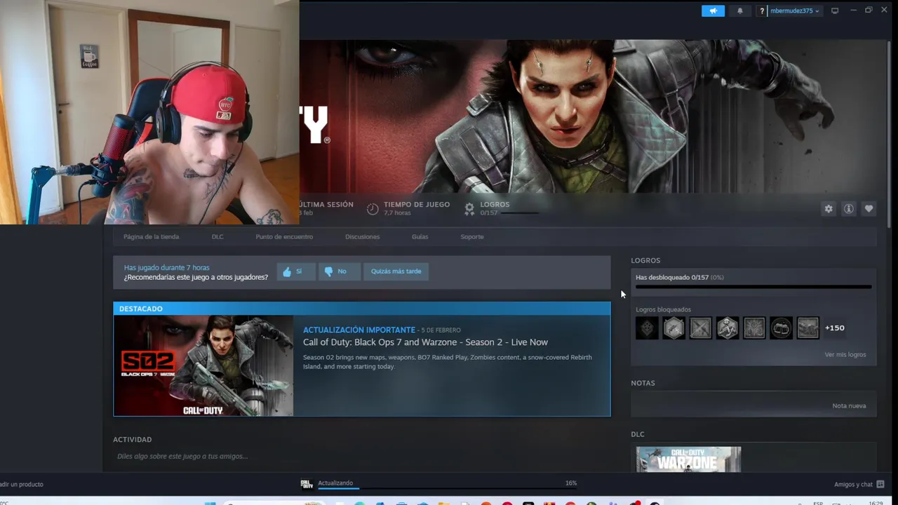898x505 pixels.
Task: Click the Season 02 news description text
Action: coord(448,362)
